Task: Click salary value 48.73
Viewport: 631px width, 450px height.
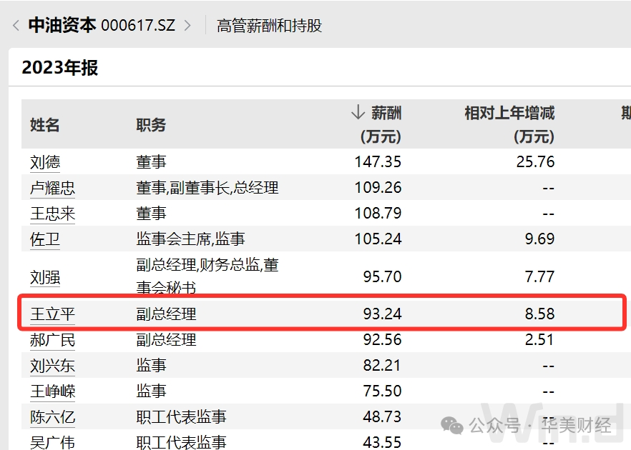Action: tap(382, 417)
